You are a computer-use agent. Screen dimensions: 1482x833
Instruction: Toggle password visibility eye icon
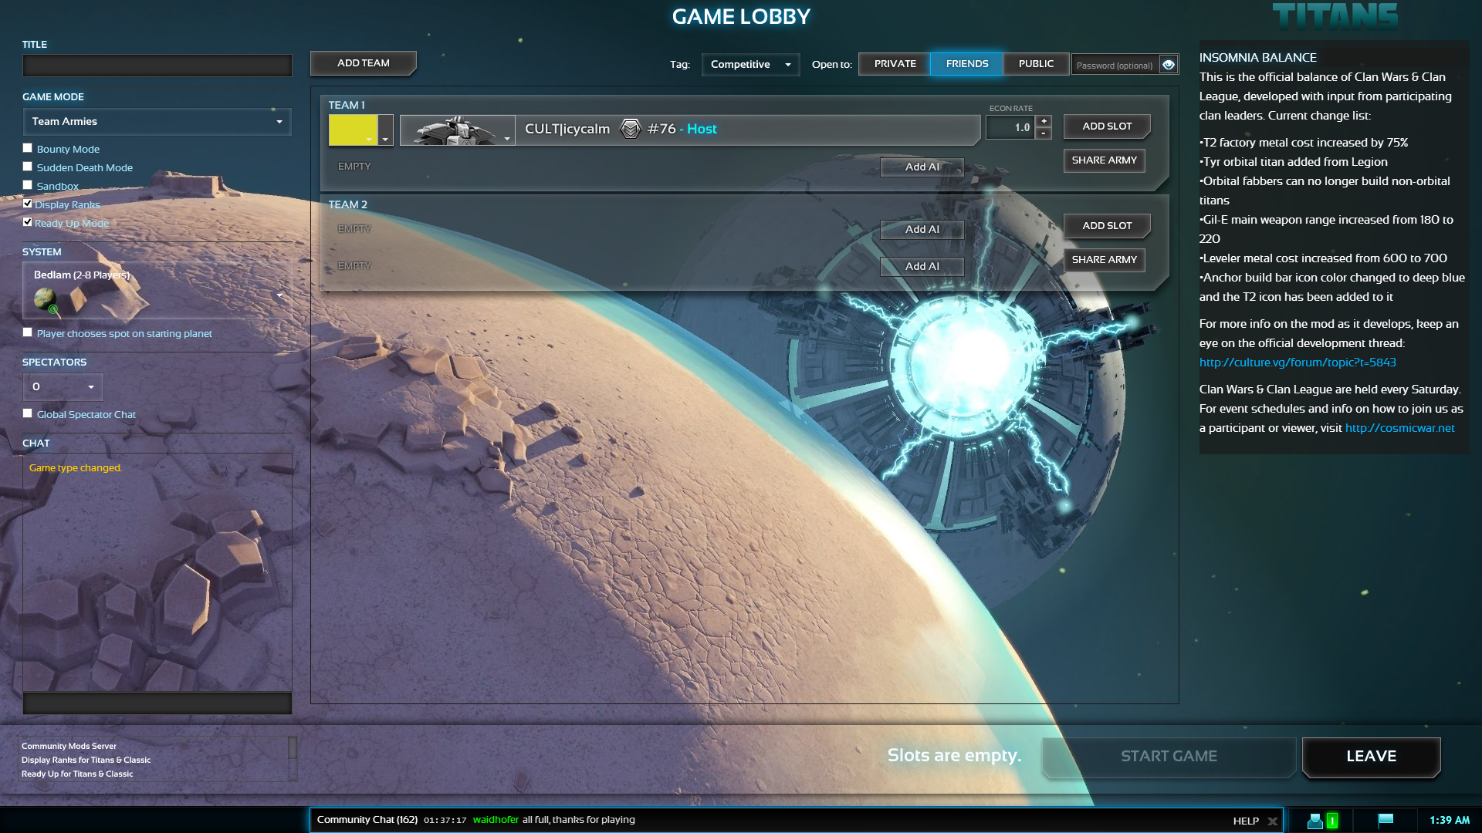pos(1169,65)
